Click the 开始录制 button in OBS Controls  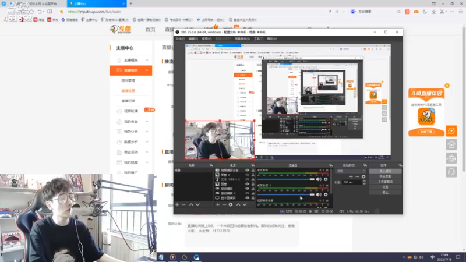point(385,176)
